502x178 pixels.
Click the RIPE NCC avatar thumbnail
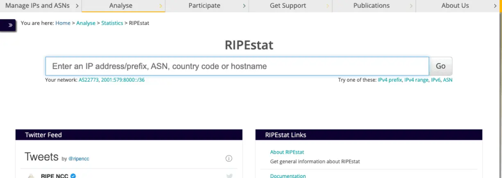click(x=31, y=176)
